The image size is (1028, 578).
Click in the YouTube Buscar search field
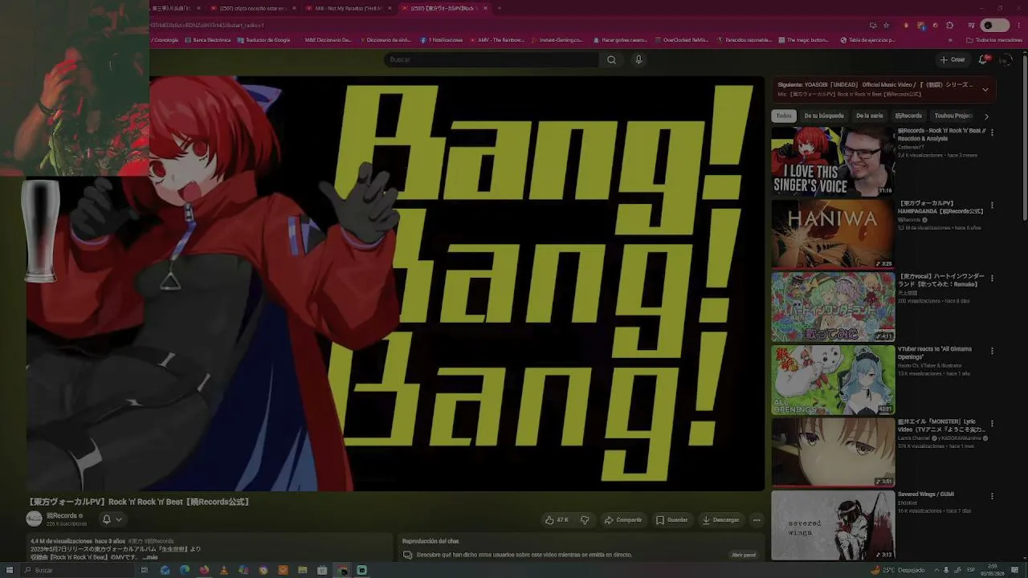[x=492, y=59]
